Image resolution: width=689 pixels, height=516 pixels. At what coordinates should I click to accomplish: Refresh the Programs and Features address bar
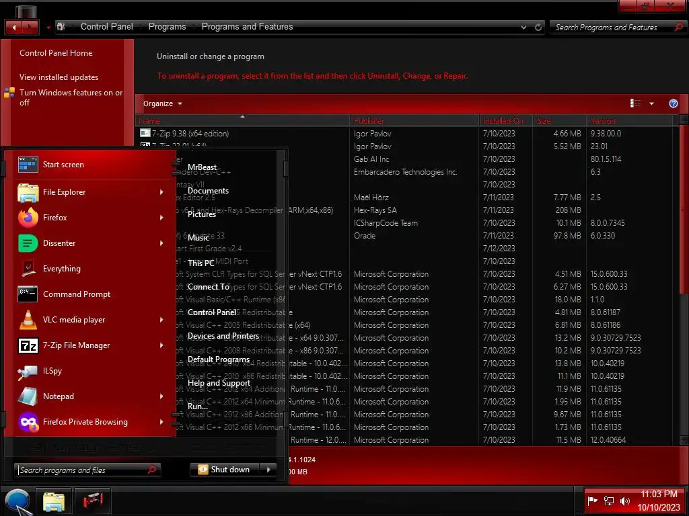click(538, 27)
